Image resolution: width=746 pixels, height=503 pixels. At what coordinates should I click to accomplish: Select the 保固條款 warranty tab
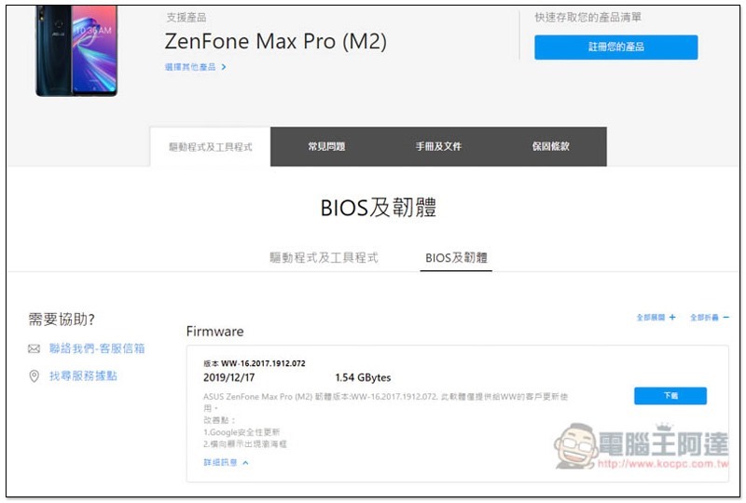[550, 147]
